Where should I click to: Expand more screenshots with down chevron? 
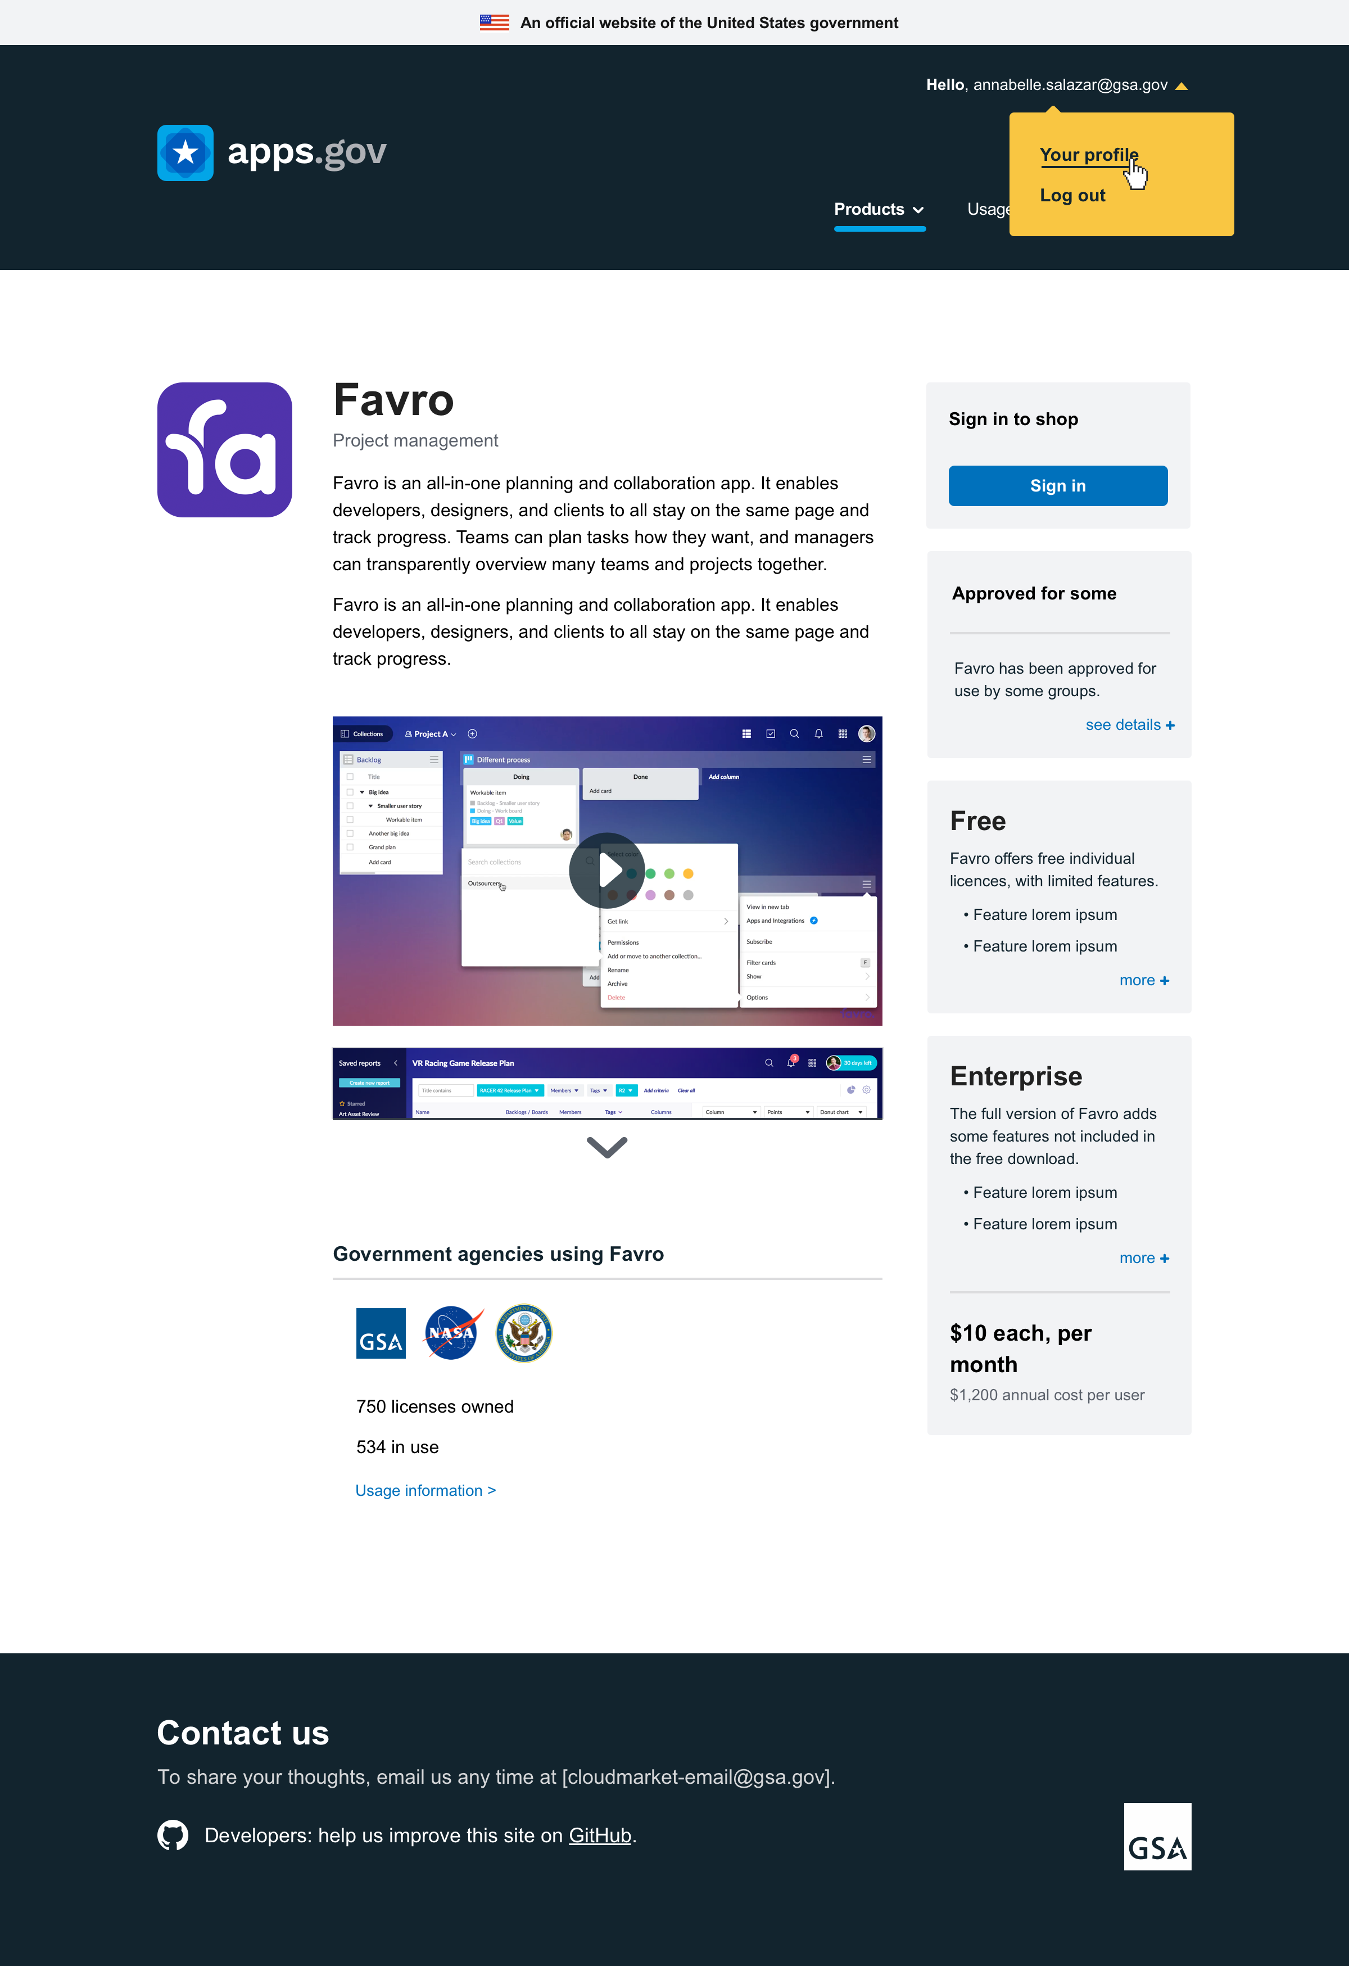(x=606, y=1147)
